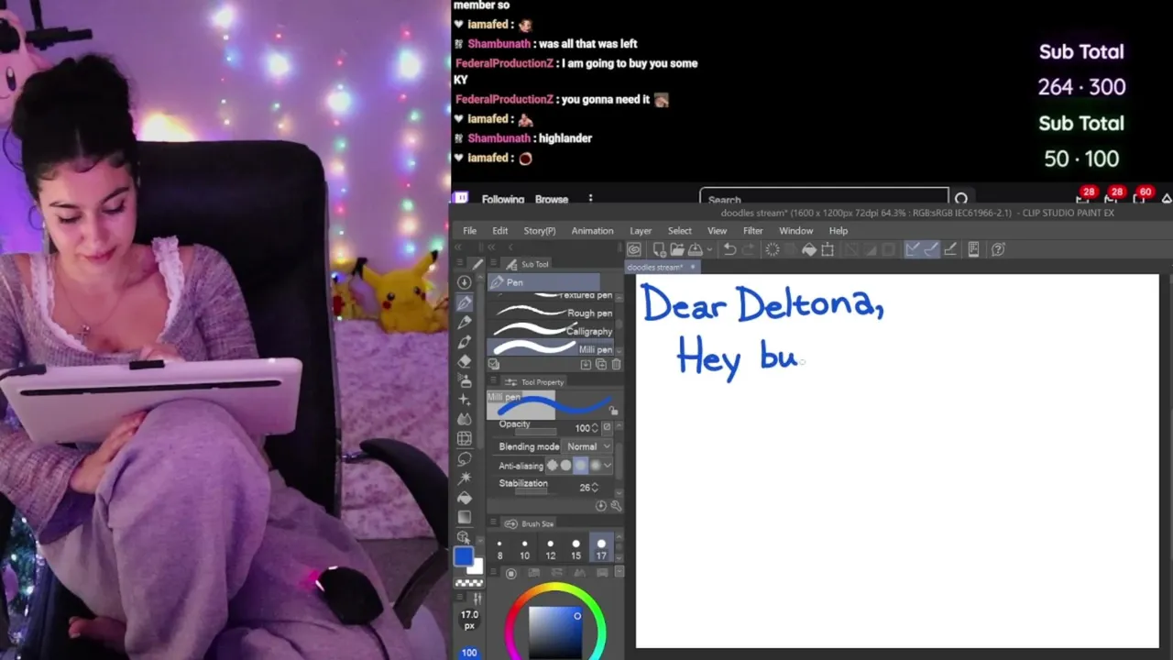Toggle the lock icon on Milli pen preview

coord(614,410)
